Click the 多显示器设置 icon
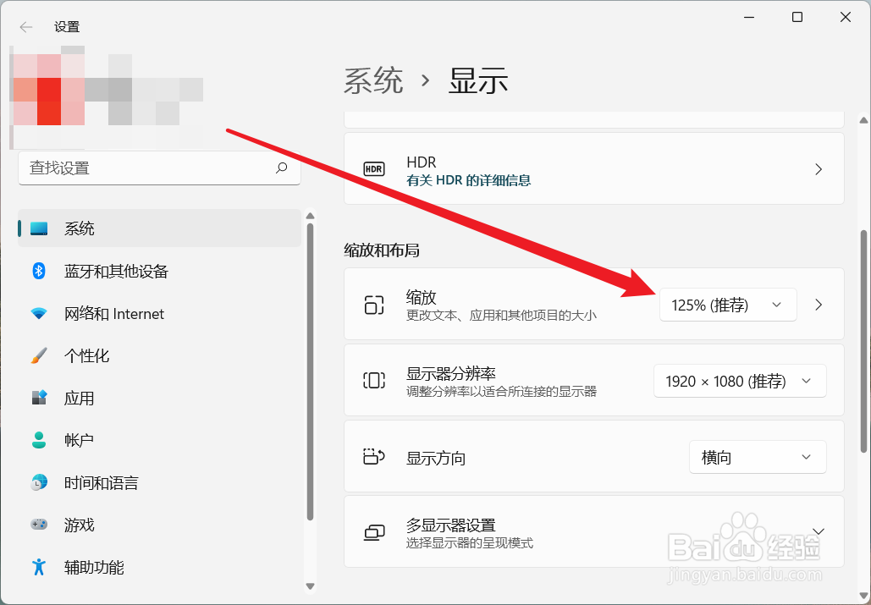 click(373, 531)
